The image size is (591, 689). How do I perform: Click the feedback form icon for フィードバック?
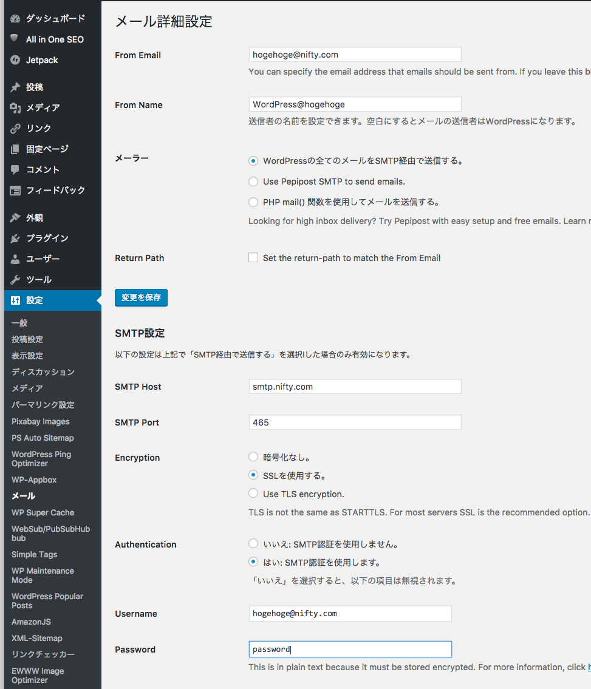click(x=15, y=191)
